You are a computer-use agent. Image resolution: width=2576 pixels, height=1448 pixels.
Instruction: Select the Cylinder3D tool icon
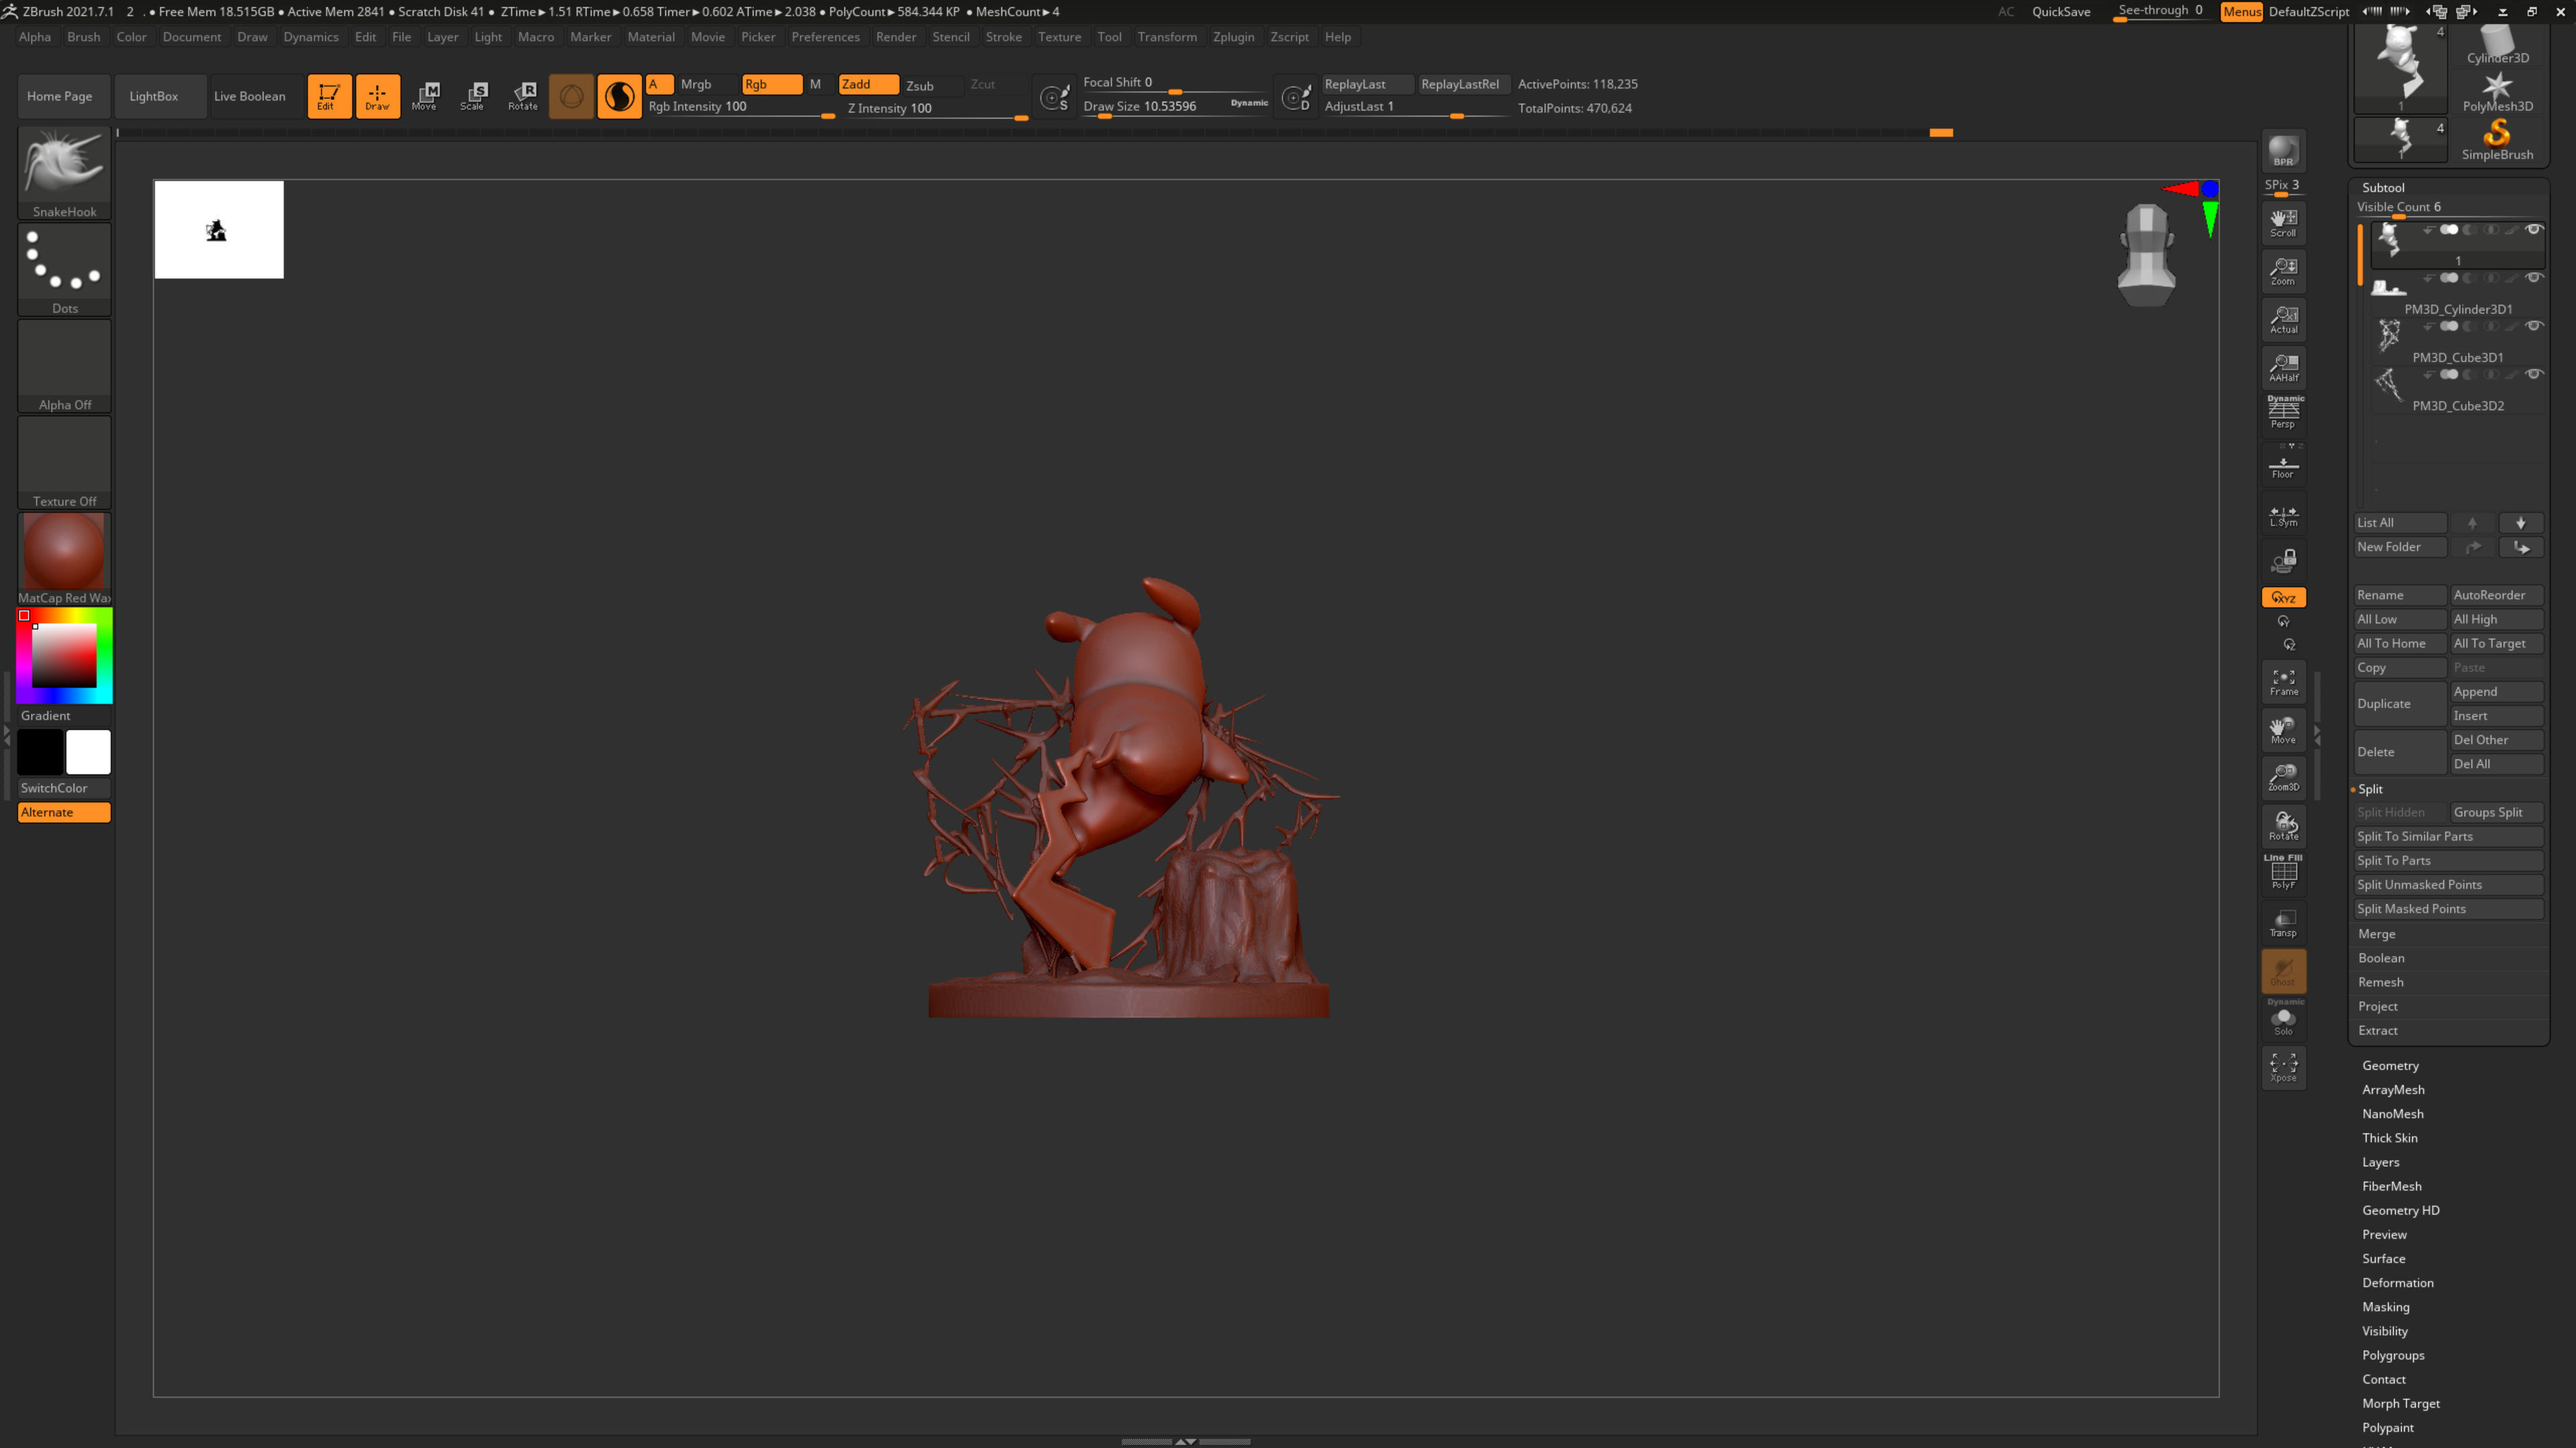point(2497,45)
